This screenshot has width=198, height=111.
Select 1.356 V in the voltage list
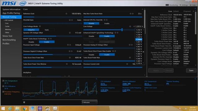point(139,30)
